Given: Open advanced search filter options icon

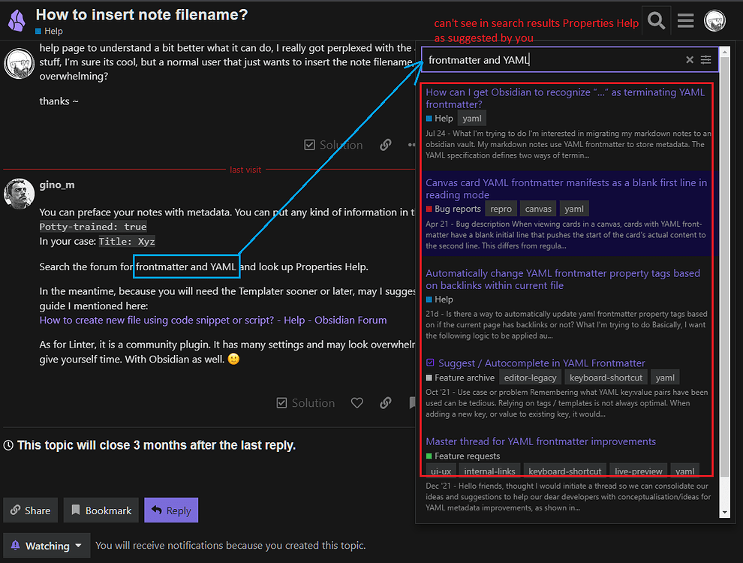Looking at the screenshot, I should coord(705,60).
